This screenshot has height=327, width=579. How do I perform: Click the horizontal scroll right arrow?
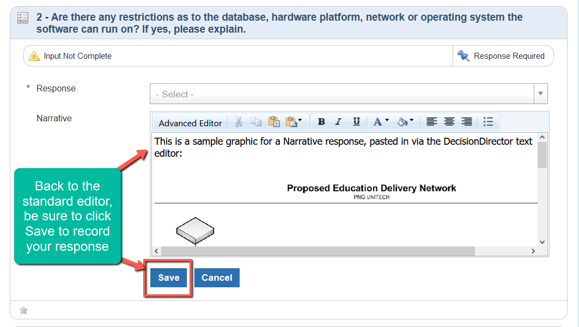(533, 251)
